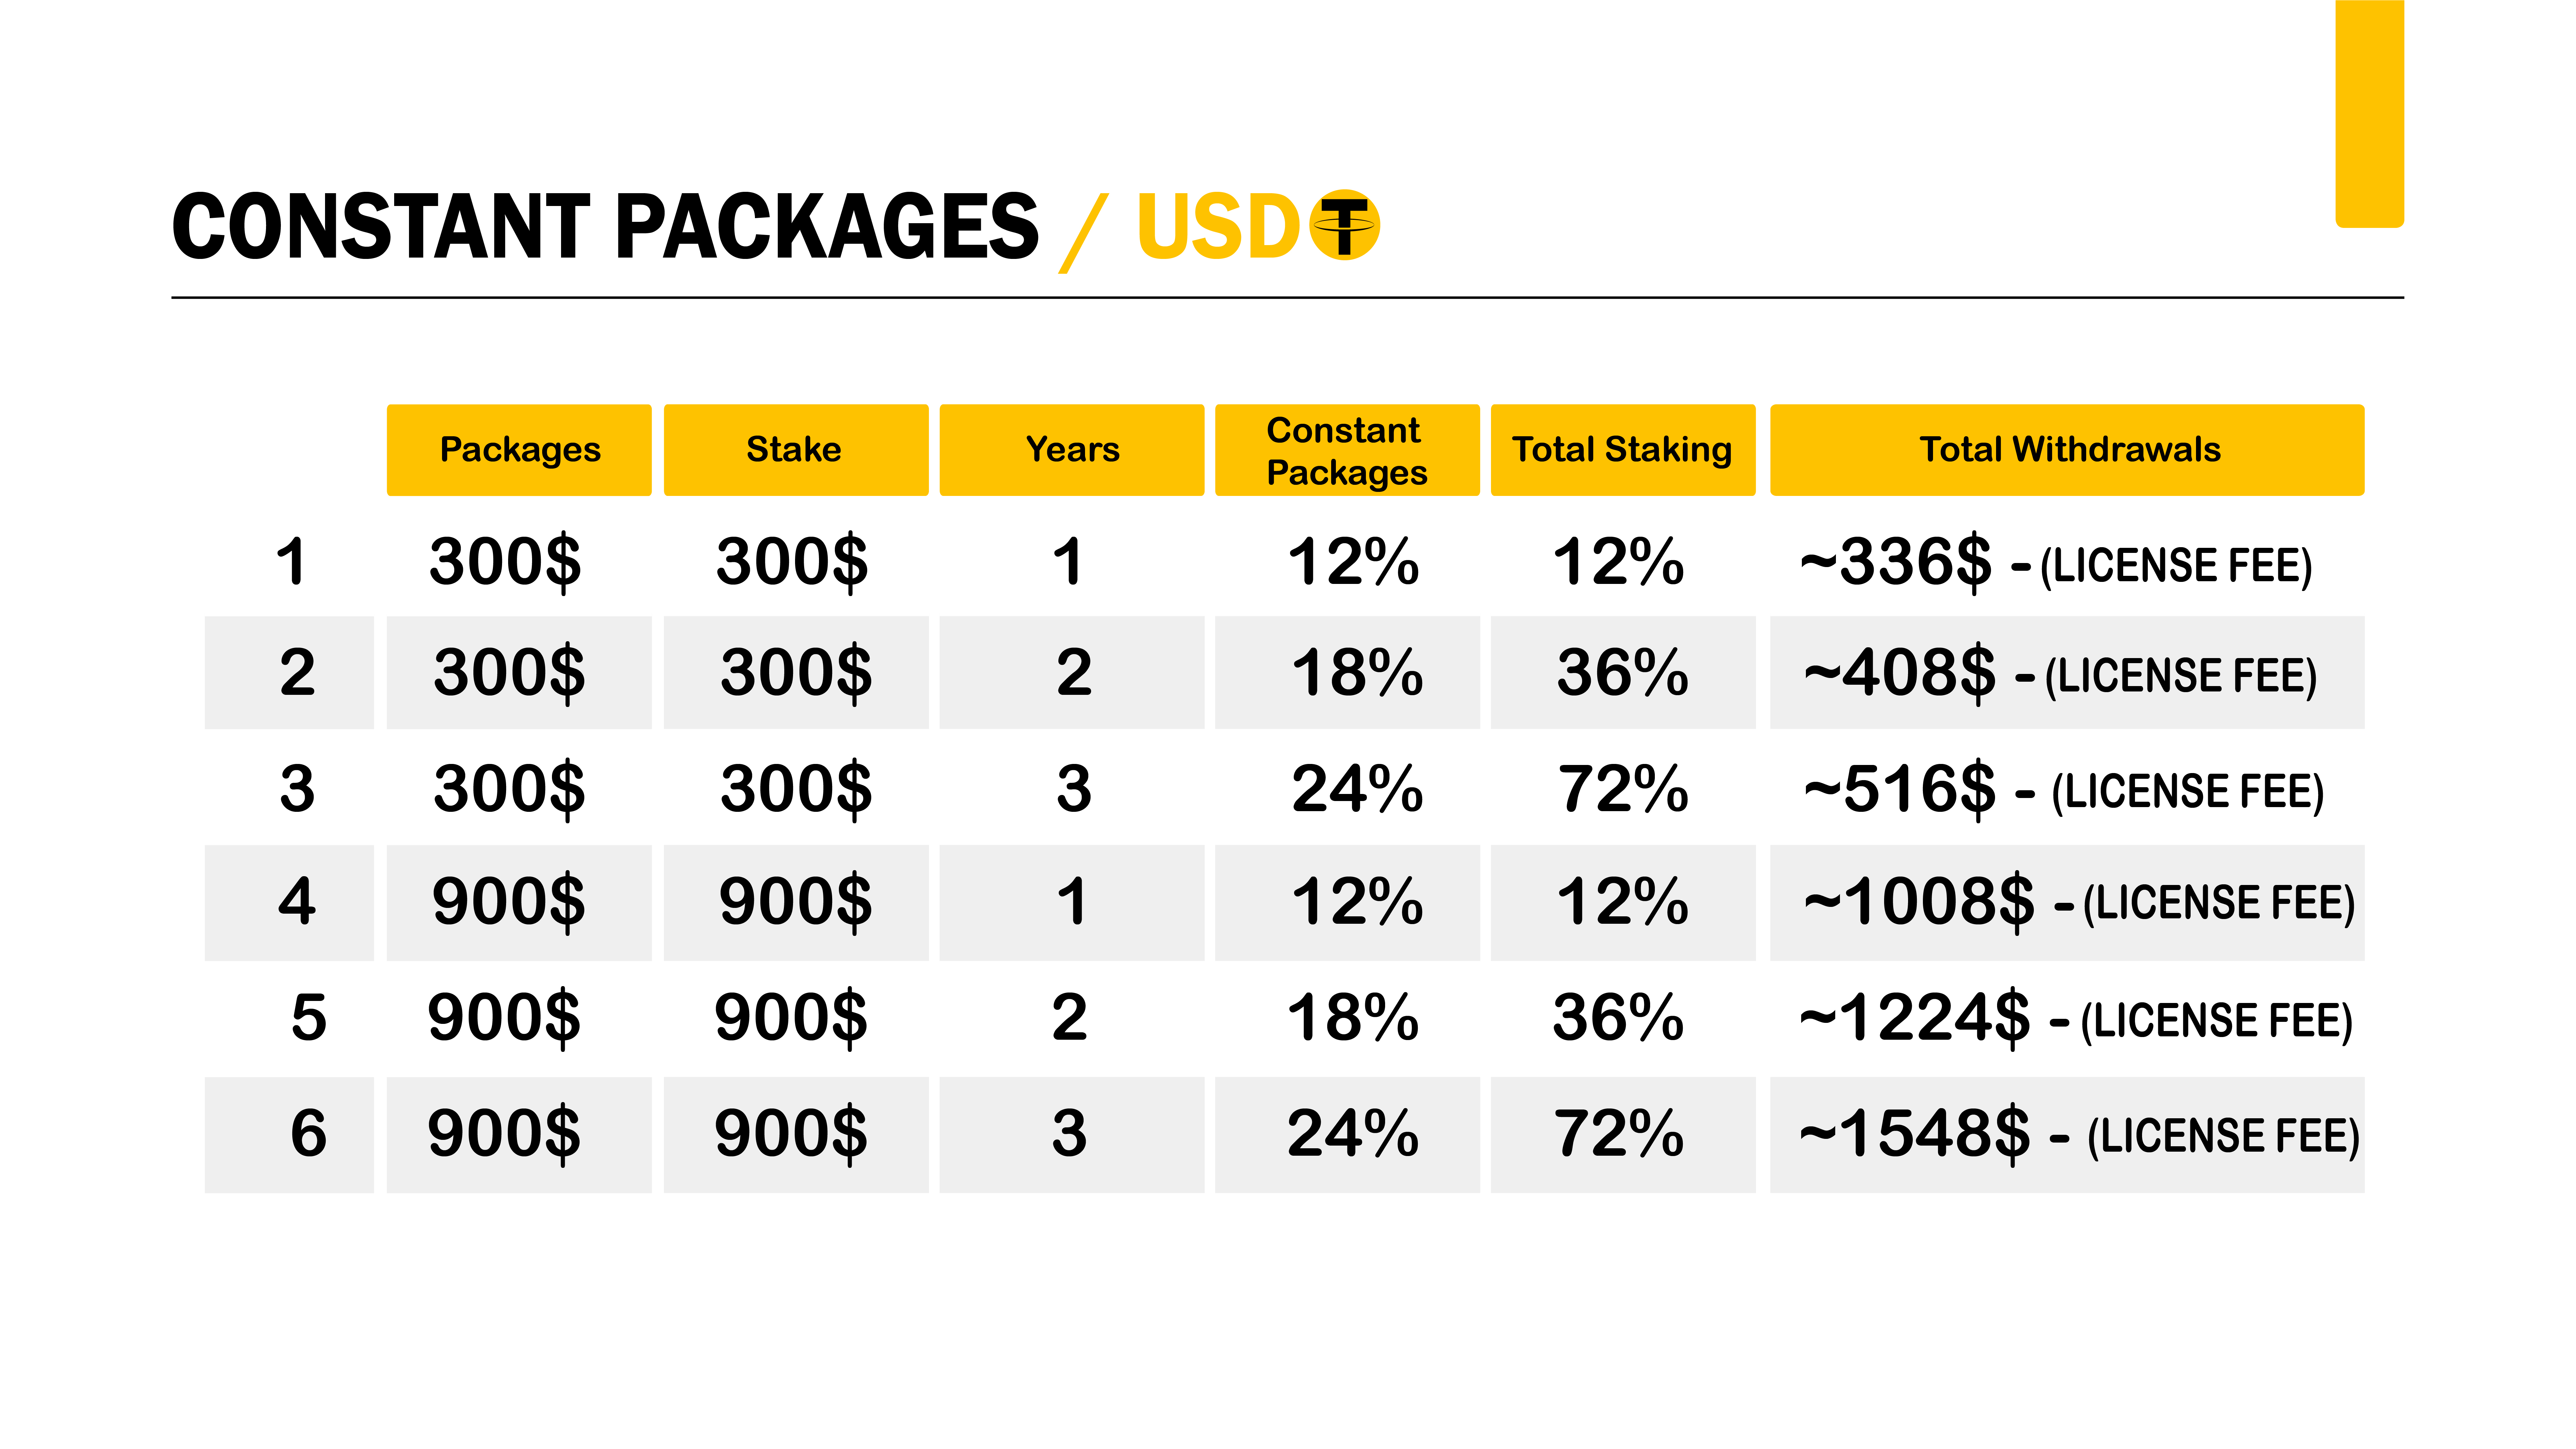Click the 18% Constant Packages value in row 2
2576x1449 pixels.
1357,673
